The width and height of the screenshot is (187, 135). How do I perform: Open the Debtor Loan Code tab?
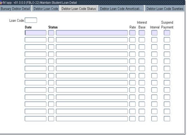[46, 8]
